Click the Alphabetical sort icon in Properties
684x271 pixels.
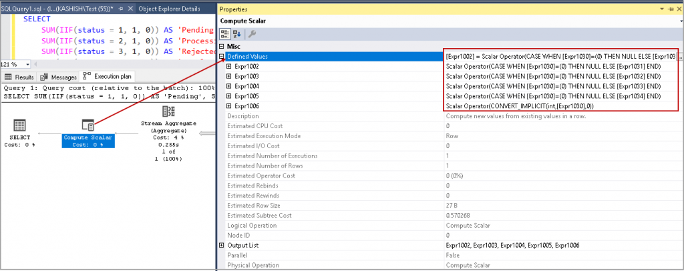coord(236,33)
